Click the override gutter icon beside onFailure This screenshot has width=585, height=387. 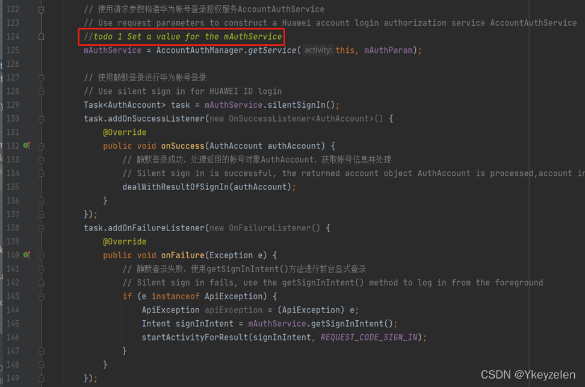26,255
